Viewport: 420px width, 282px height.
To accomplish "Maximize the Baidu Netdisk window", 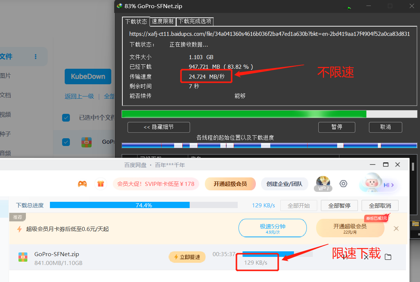I will 386,164.
